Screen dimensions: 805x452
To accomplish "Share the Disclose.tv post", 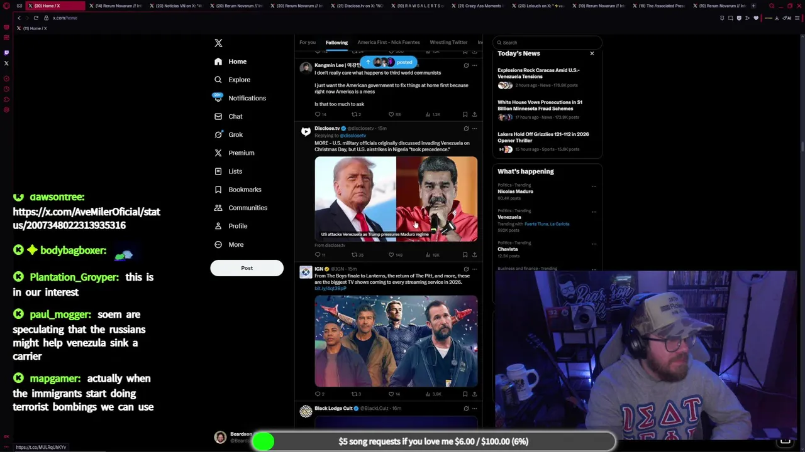I will (475, 255).
